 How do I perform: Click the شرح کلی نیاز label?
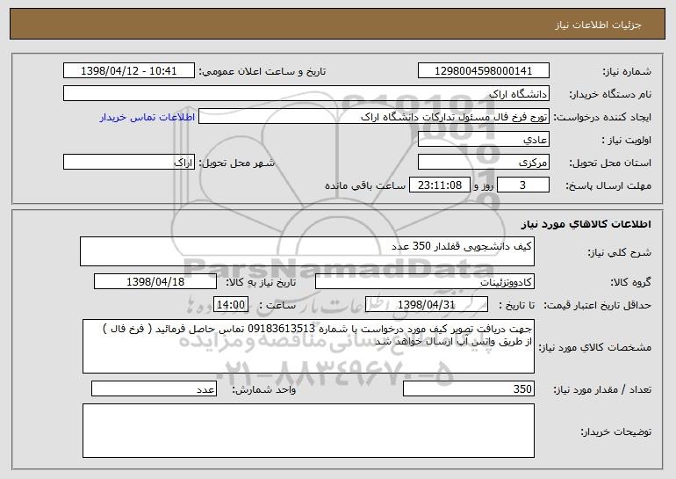tap(620, 253)
